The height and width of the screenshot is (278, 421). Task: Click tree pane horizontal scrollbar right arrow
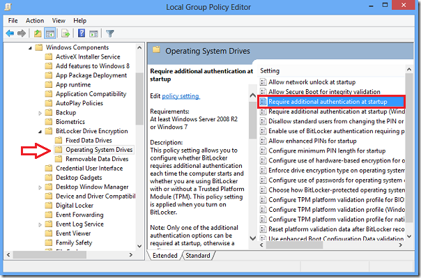(131, 254)
